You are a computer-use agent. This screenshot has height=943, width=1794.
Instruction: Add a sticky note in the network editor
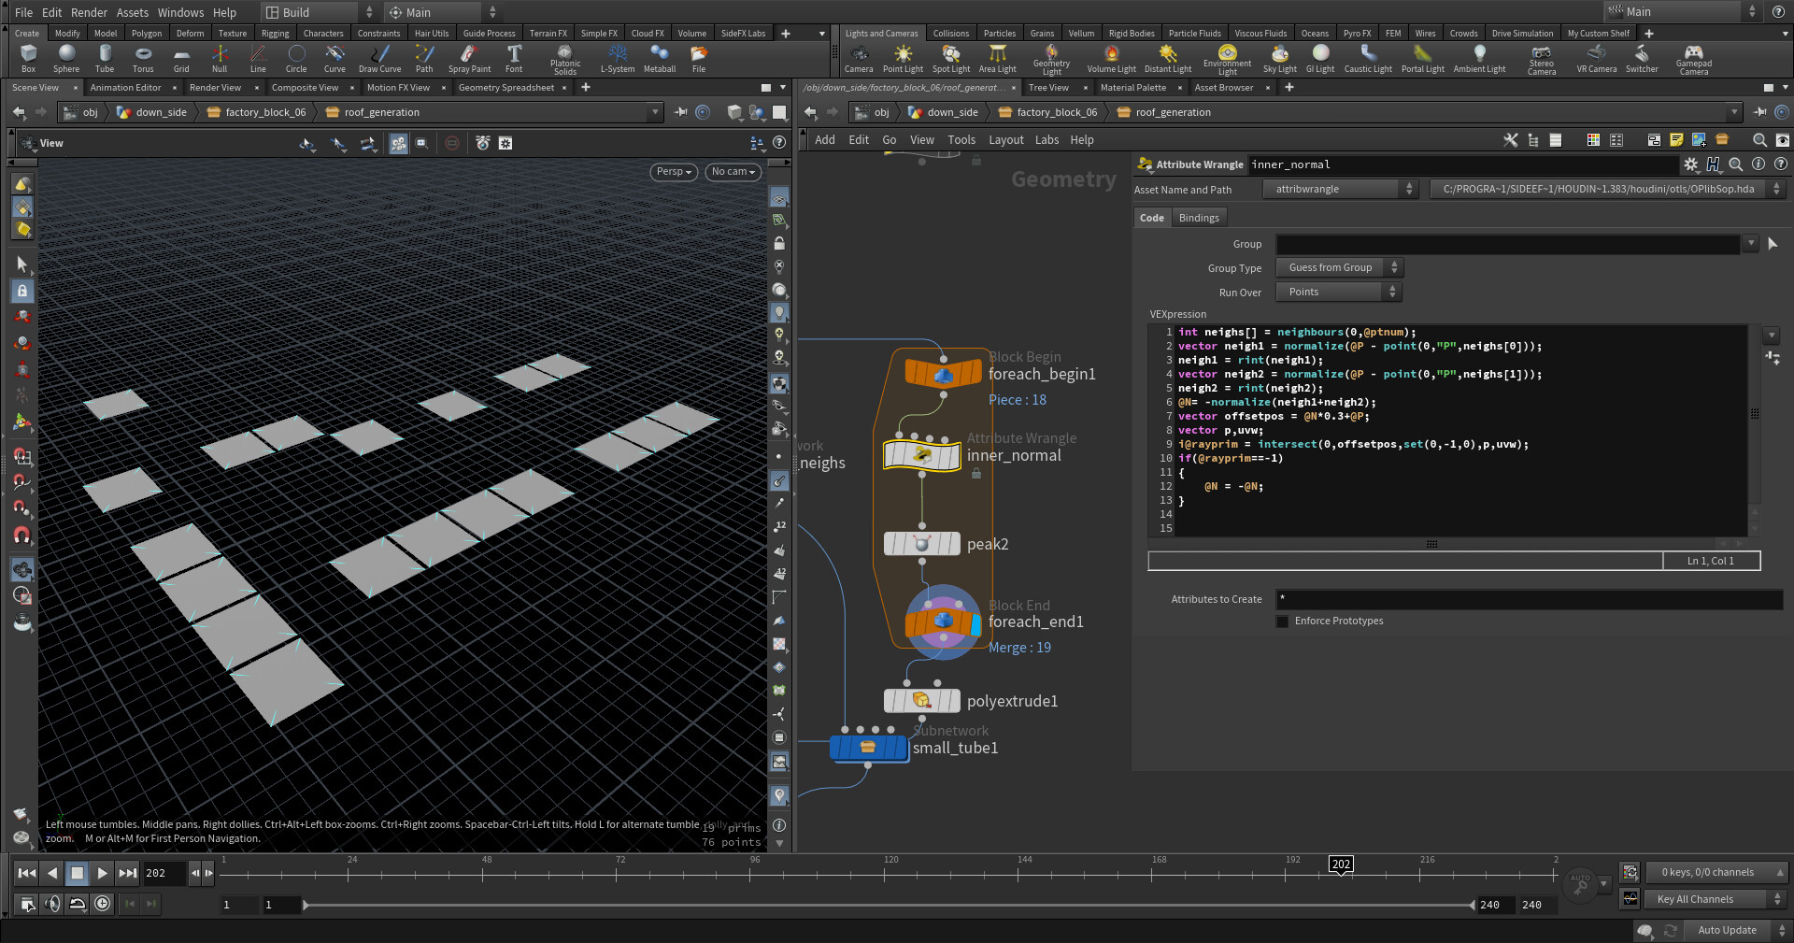click(x=1677, y=140)
